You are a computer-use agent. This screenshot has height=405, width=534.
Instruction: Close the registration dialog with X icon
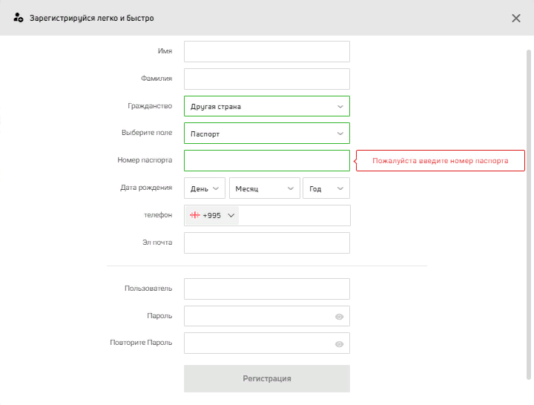pos(516,18)
